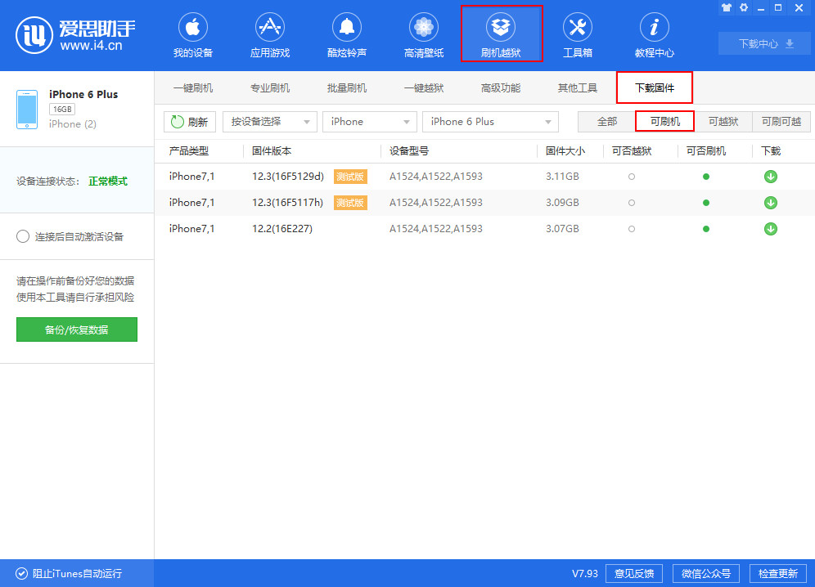Open the iPhone 6 Plus model dropdown
This screenshot has width=815, height=587.
(489, 121)
